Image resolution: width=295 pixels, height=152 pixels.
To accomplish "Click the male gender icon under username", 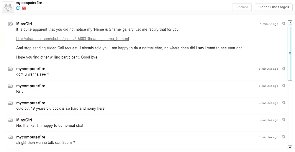I will click(18, 8).
